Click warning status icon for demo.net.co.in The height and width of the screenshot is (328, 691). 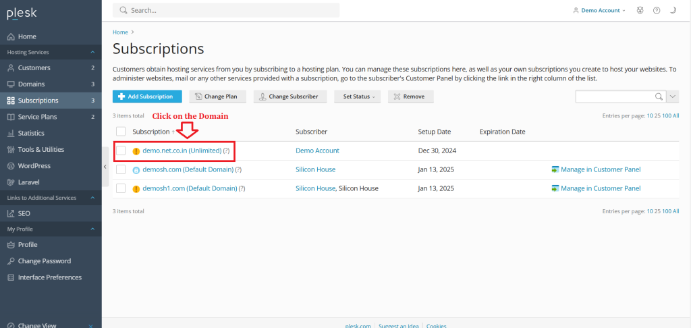click(x=136, y=151)
